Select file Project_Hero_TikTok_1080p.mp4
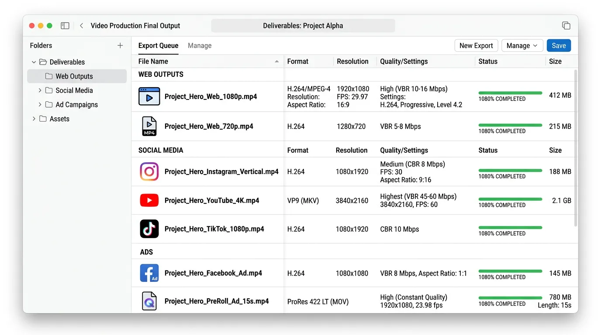 pyautogui.click(x=214, y=229)
